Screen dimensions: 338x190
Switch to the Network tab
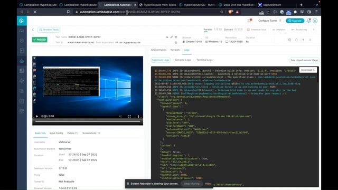[175, 50]
